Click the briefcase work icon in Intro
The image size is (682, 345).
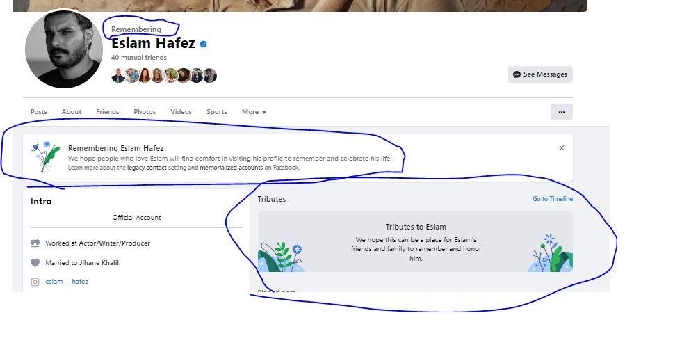tap(35, 243)
